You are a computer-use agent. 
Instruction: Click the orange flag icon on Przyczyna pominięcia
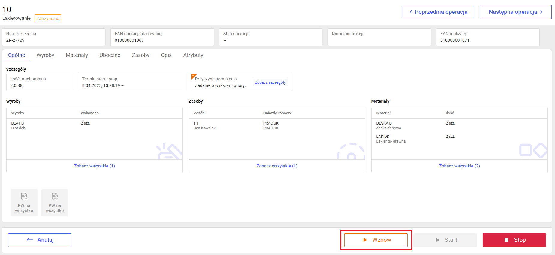(193, 76)
